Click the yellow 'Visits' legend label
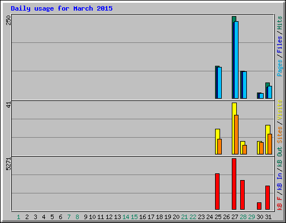 pos(280,110)
